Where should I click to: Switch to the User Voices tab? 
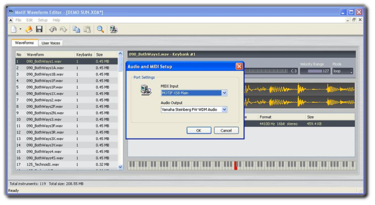tap(51, 43)
